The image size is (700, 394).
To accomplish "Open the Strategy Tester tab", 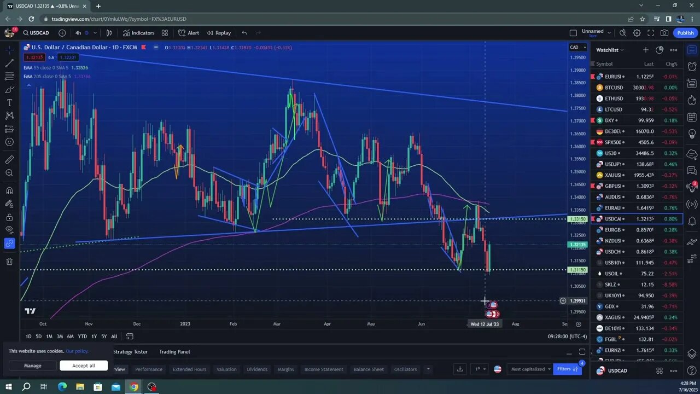I will click(130, 352).
